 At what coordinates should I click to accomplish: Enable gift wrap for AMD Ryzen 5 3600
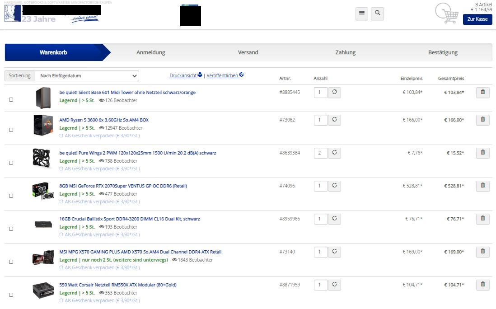click(x=61, y=136)
